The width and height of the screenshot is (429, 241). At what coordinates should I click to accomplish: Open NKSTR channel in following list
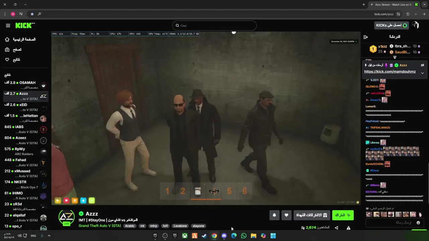click(x=25, y=184)
